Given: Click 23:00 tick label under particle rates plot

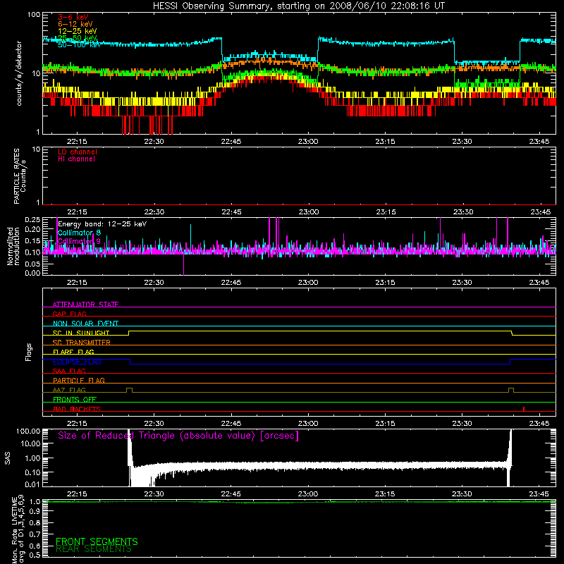Looking at the screenshot, I should [308, 212].
